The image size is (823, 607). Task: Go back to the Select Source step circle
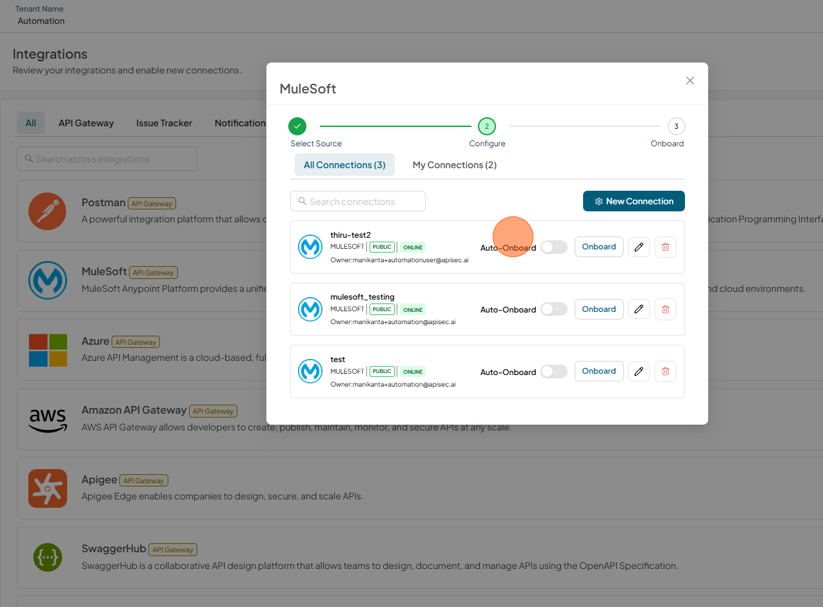coord(297,126)
